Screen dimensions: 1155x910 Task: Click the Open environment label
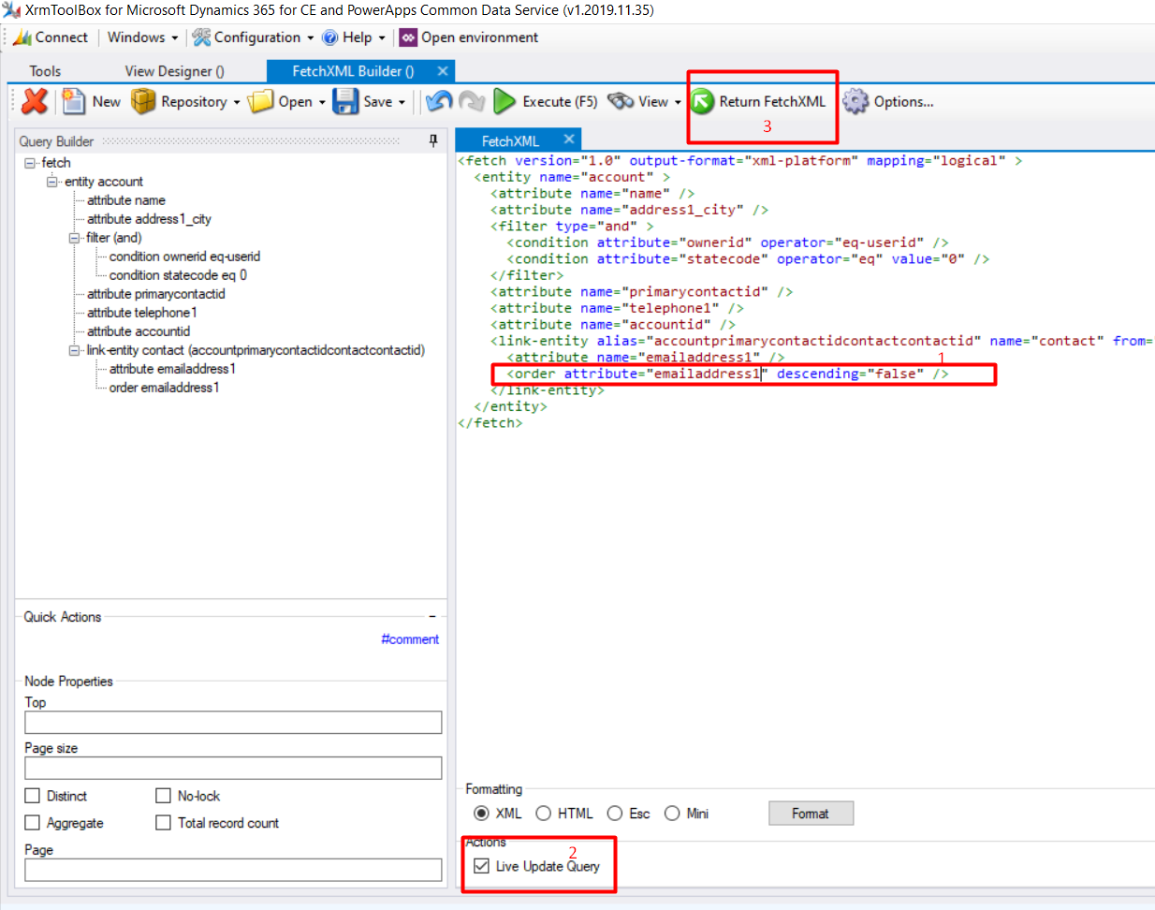coord(479,37)
